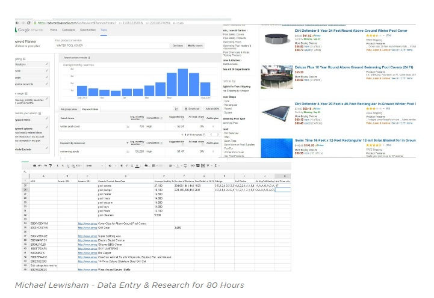This screenshot has height=298, width=434.
Task: Open the Campaigns tab in Google AdWords
Action: coord(69,29)
